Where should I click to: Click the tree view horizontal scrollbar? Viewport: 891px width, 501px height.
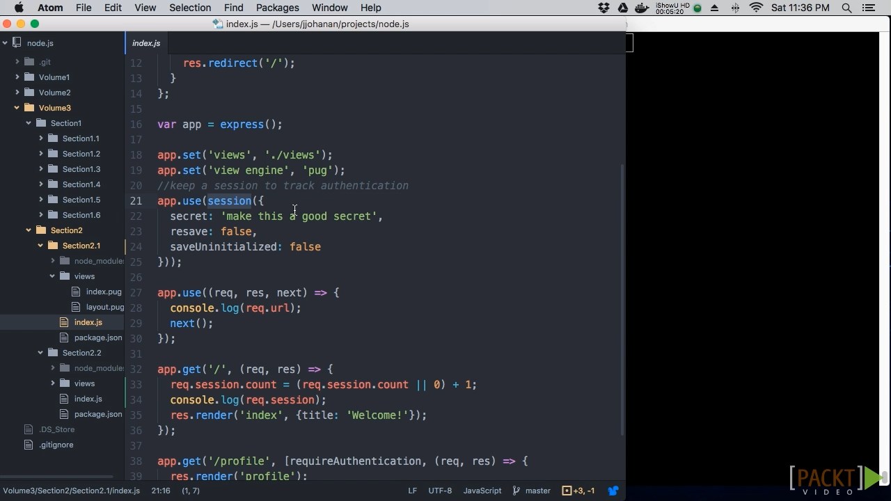[x=57, y=477]
